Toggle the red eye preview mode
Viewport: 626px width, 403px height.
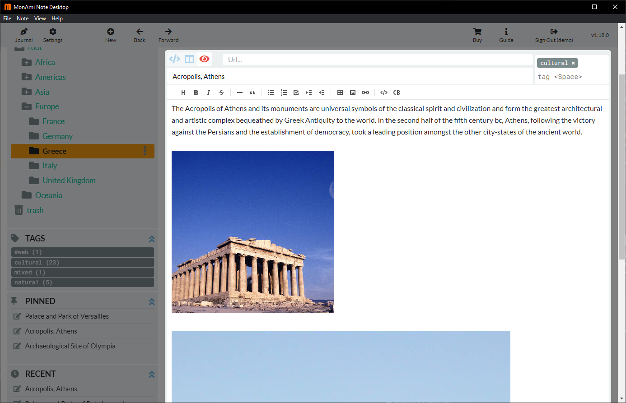[205, 59]
